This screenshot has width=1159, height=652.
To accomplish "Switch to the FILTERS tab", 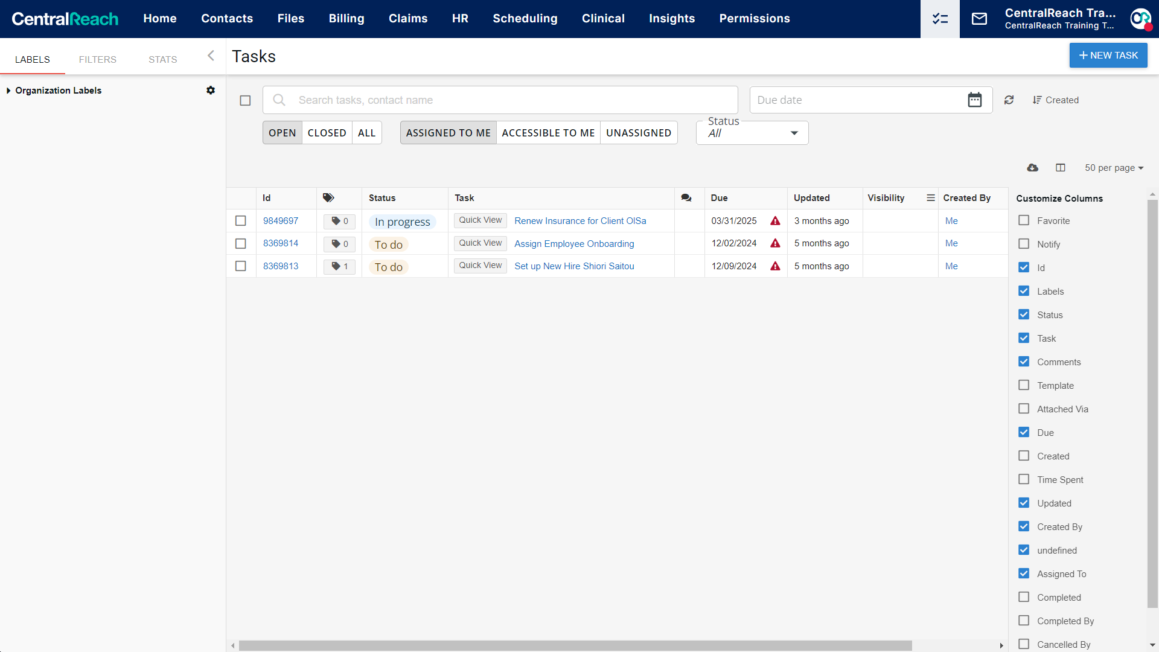I will (98, 59).
